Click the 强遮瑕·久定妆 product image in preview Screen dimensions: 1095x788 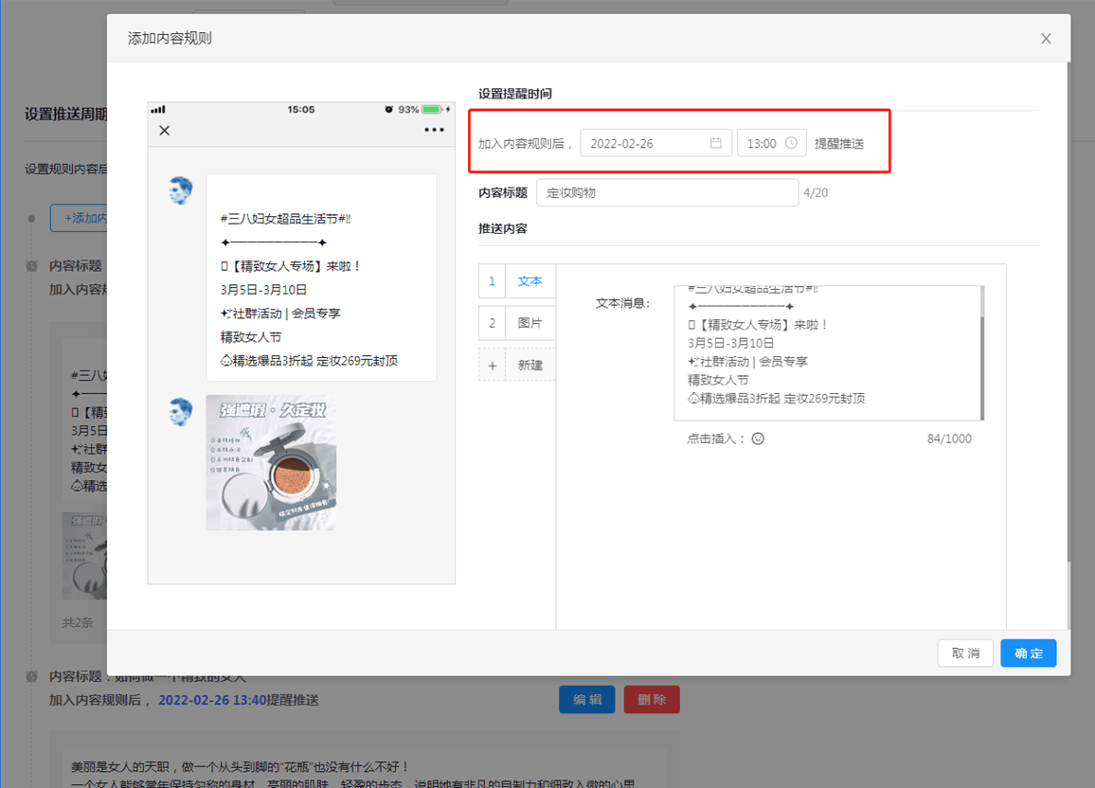coord(271,463)
